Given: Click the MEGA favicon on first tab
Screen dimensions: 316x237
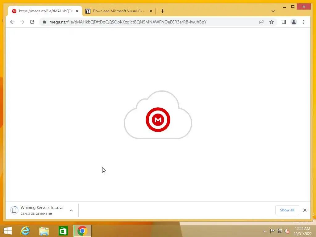Looking at the screenshot, I should 14,11.
